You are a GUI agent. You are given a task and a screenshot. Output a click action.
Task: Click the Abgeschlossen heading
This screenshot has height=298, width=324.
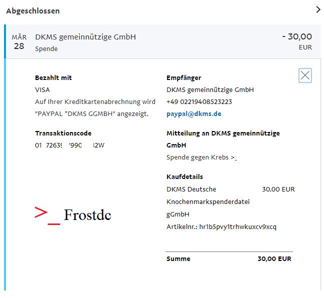tap(33, 10)
